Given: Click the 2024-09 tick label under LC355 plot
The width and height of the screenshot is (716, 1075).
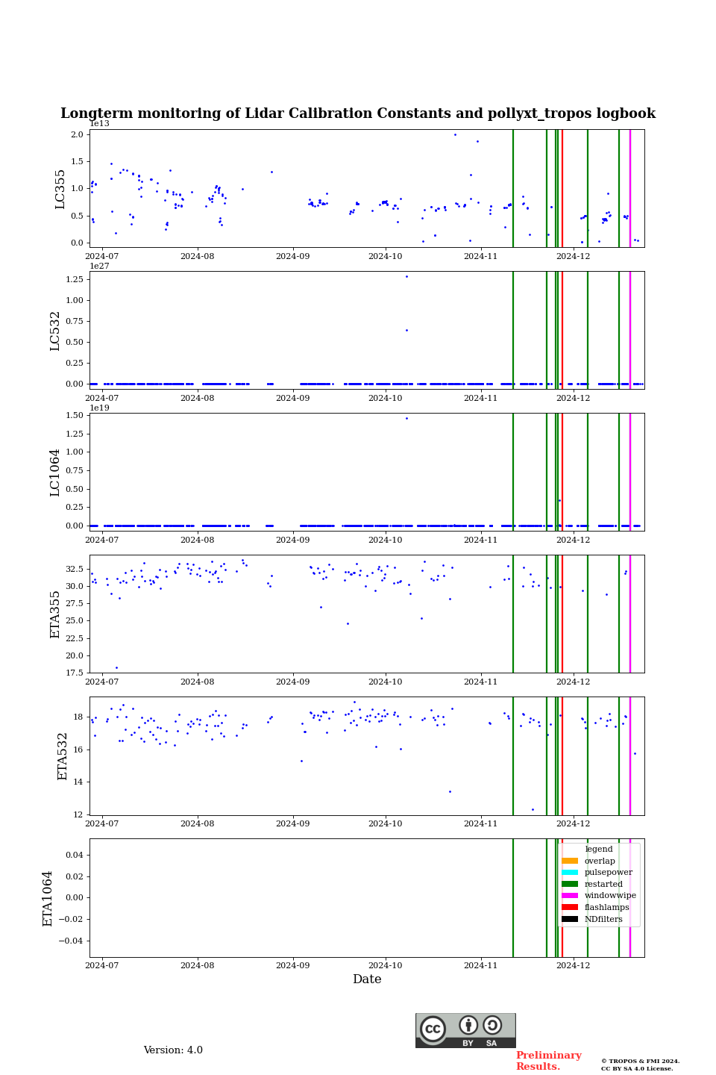Looking at the screenshot, I should pos(293,256).
